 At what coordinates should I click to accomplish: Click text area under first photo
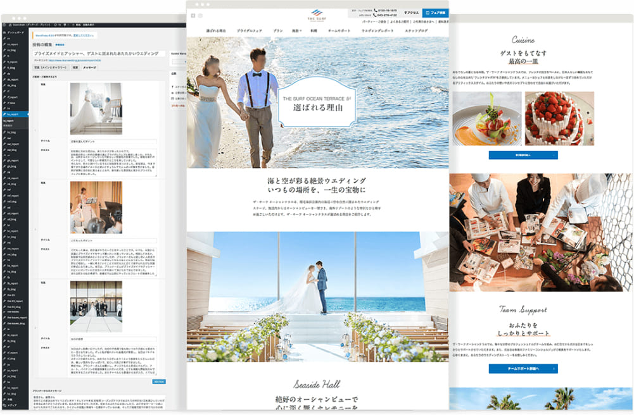pyautogui.click(x=113, y=163)
